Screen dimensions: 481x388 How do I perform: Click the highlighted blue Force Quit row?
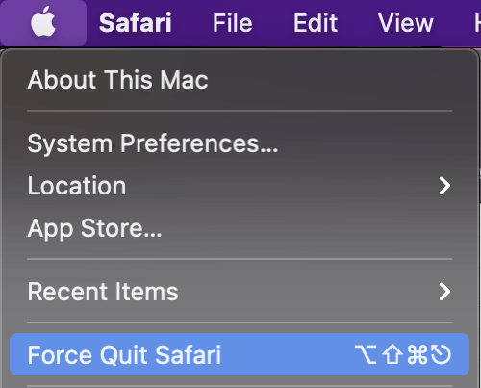(x=240, y=354)
